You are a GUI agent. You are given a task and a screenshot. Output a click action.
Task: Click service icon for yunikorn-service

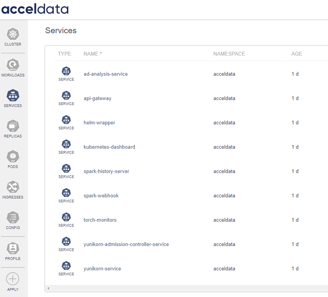(66, 266)
